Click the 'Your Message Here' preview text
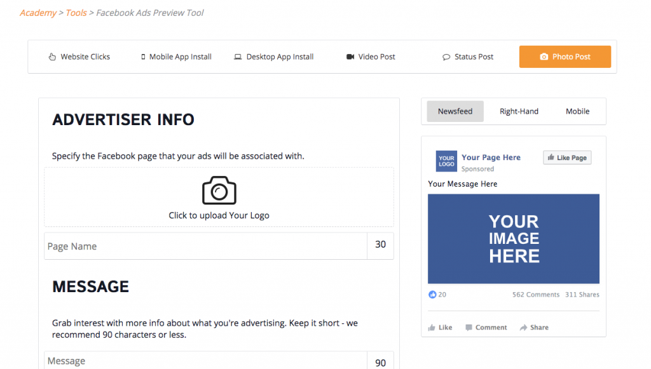 coord(463,184)
